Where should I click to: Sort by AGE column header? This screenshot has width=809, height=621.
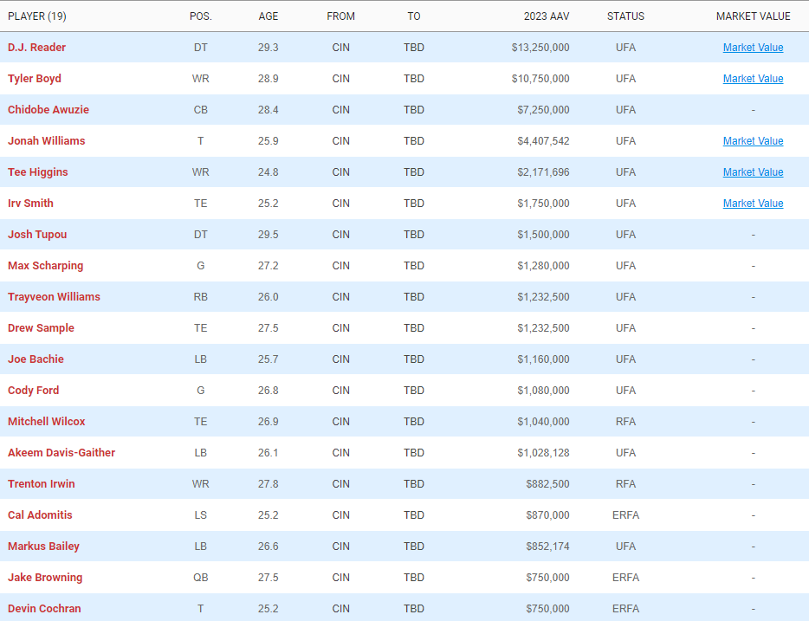point(269,16)
